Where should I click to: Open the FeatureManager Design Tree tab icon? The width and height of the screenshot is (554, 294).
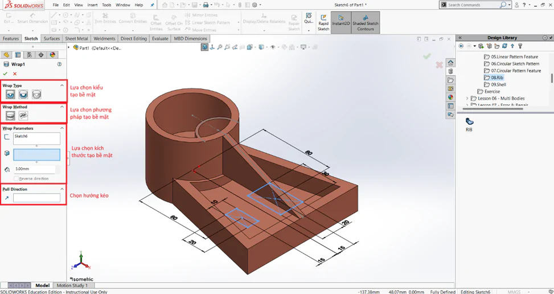click(x=6, y=55)
